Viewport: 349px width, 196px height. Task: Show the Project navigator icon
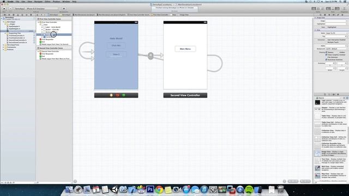tap(5, 15)
